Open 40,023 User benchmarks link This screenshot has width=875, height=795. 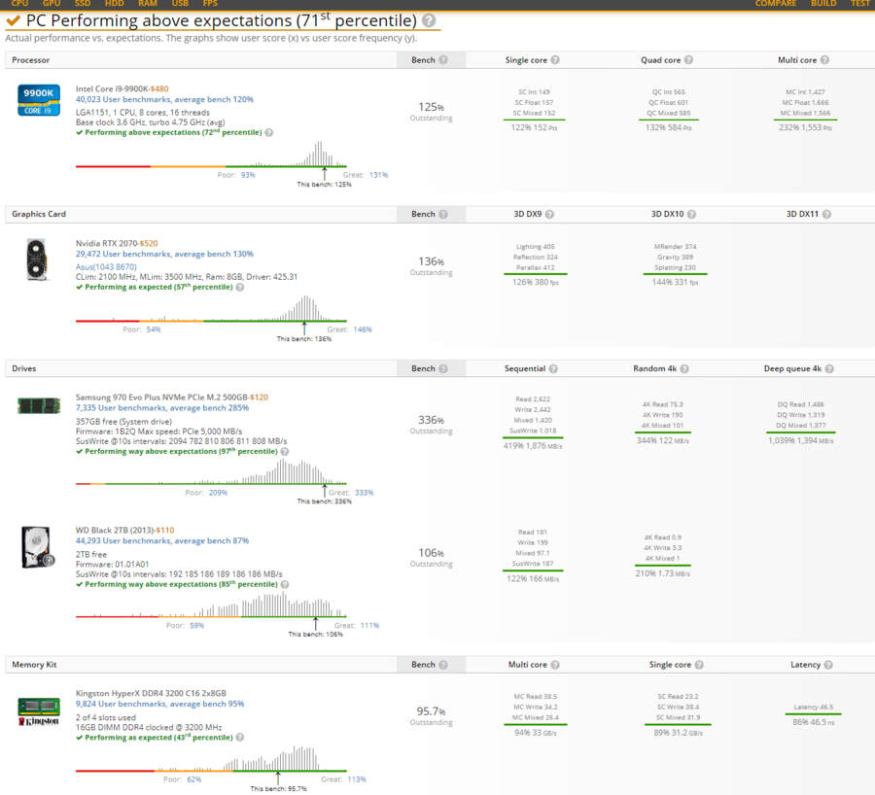[164, 99]
